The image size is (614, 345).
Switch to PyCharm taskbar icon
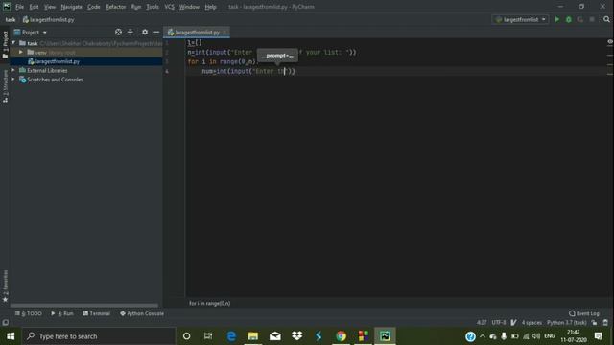click(x=385, y=336)
